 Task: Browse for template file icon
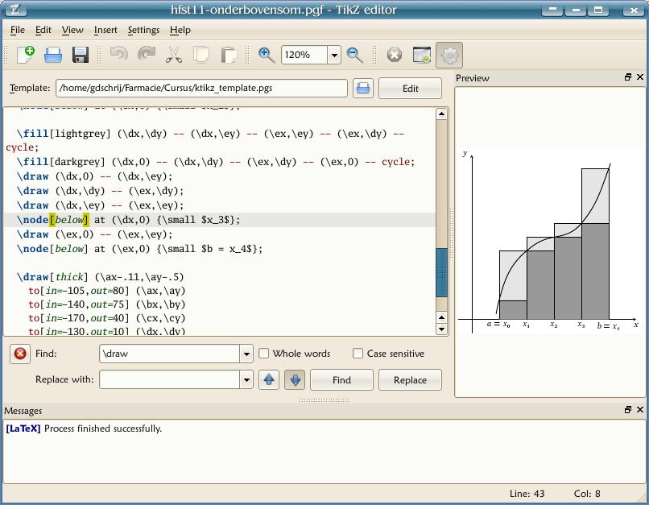click(362, 89)
